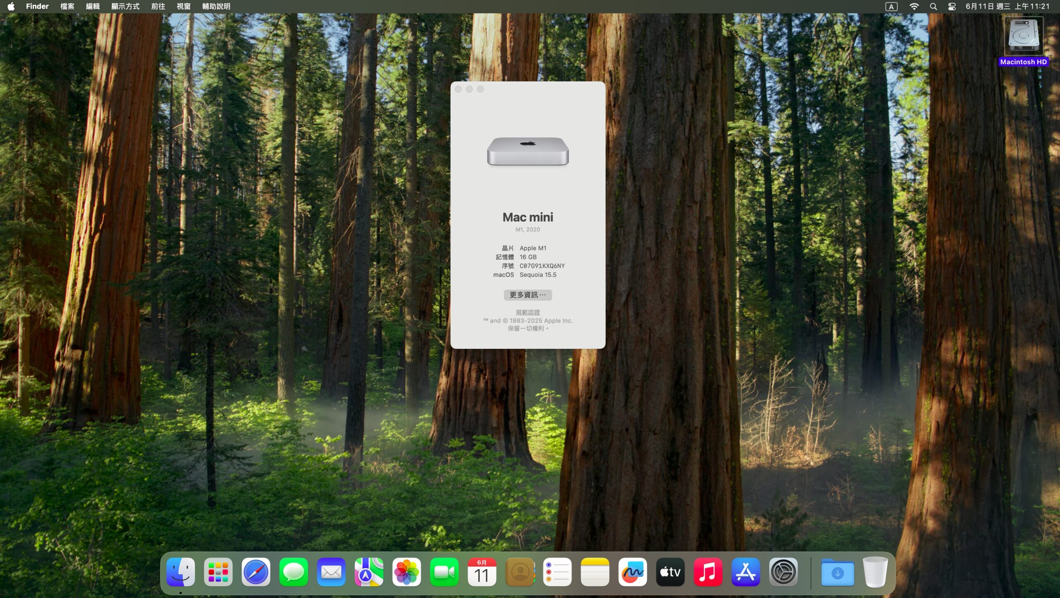
Task: Open the 檔案 menu
Action: (67, 6)
